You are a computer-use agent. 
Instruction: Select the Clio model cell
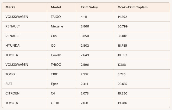pyautogui.click(x=54, y=36)
